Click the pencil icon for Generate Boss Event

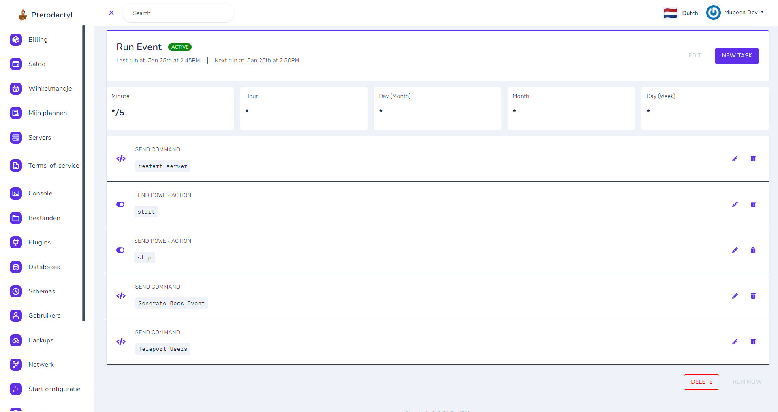click(x=735, y=296)
